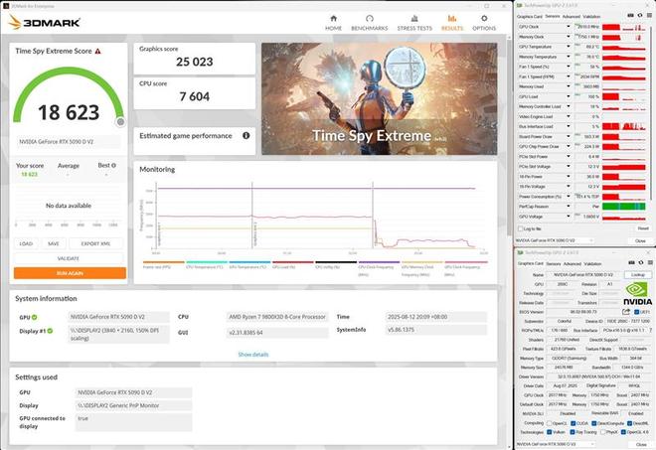
Task: Open the Home section in 3DMark
Action: pyautogui.click(x=333, y=22)
